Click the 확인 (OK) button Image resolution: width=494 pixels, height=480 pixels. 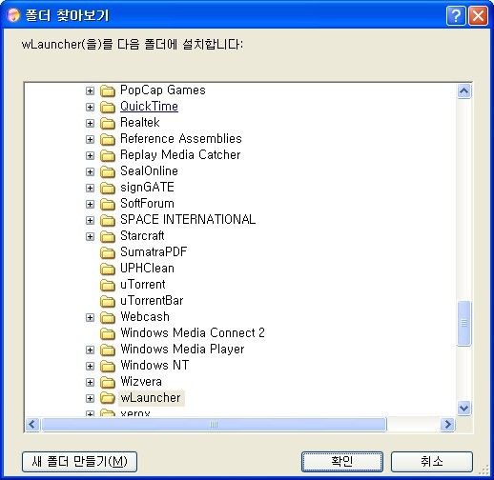[342, 462]
